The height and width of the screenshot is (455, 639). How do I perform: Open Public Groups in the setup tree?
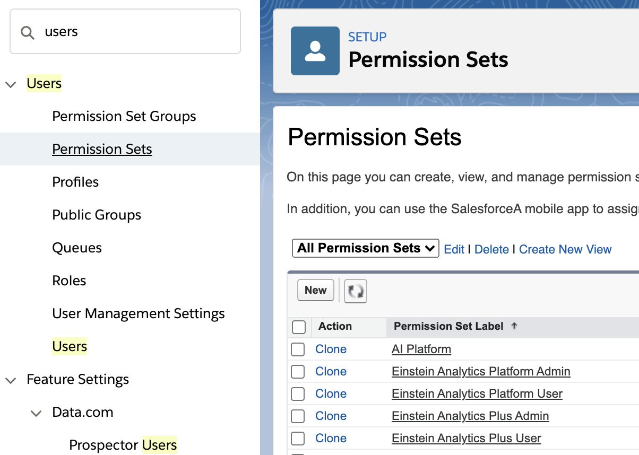pos(97,215)
